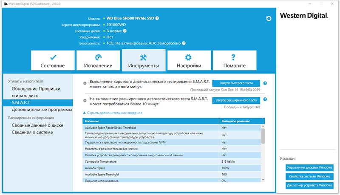Select 'Носитель в режиме только для чтения' row
This screenshot has width=340, height=195.
(x=172, y=149)
